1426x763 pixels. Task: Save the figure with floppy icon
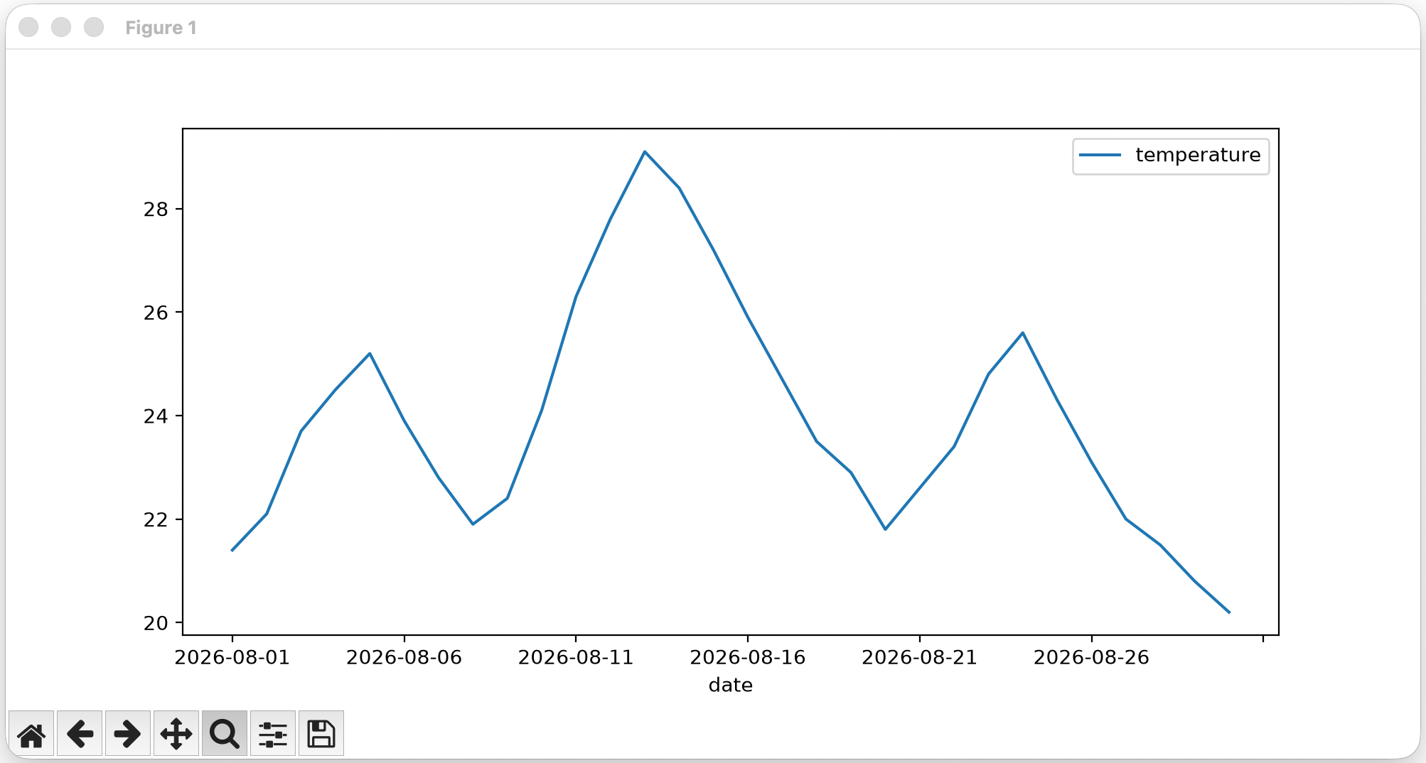tap(321, 733)
